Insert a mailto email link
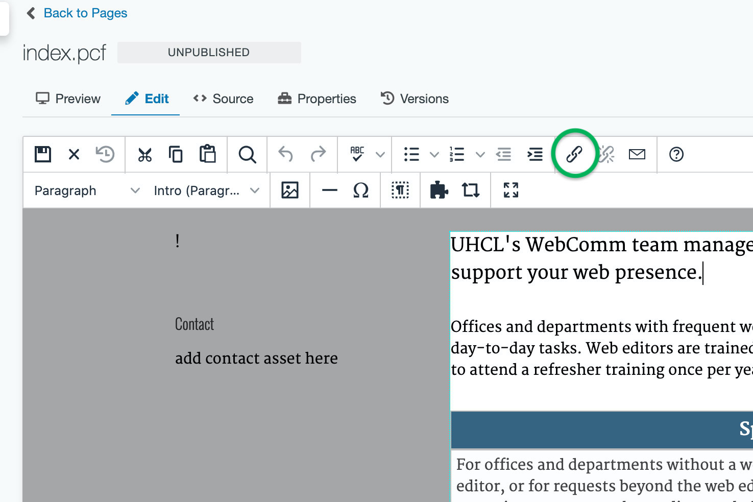 [x=637, y=154]
